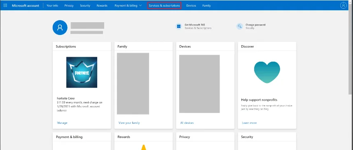Click the Payment & billing card heading
This screenshot has height=150, width=353.
(69, 137)
